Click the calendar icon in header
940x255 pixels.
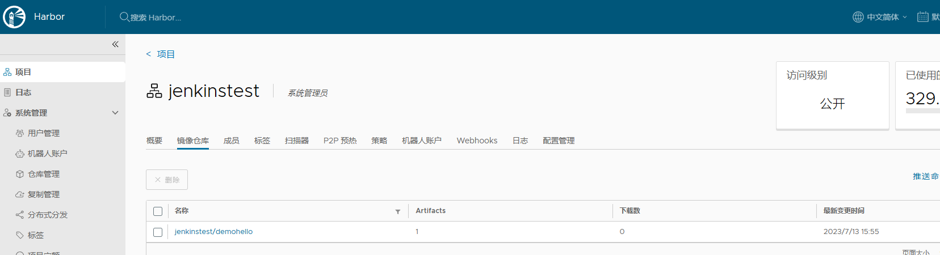point(923,17)
